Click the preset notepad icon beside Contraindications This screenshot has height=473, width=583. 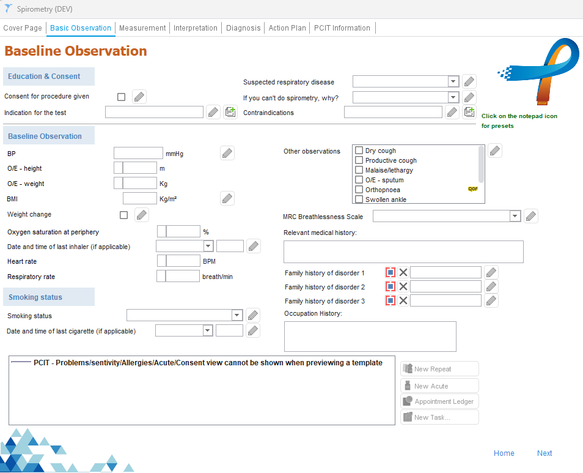[x=469, y=112]
